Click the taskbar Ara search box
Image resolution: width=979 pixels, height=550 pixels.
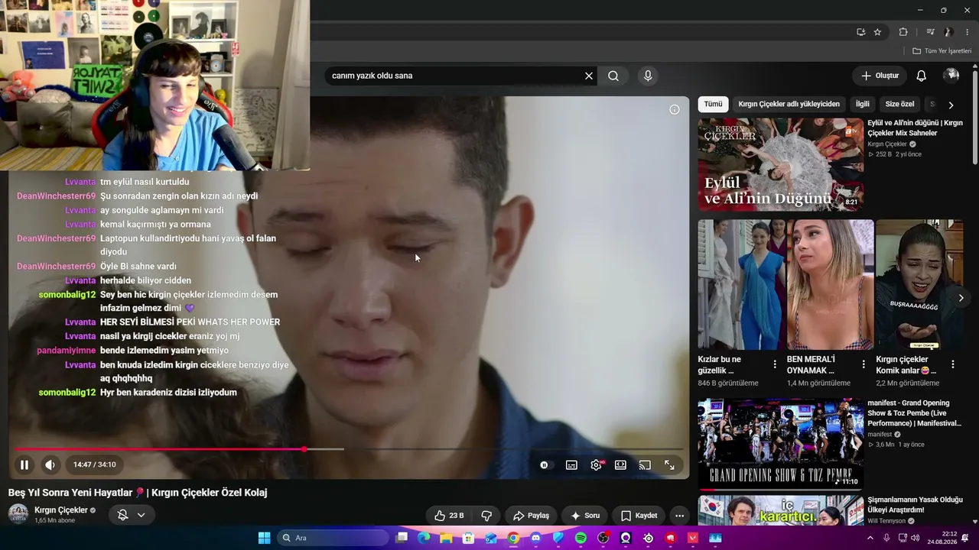point(333,538)
